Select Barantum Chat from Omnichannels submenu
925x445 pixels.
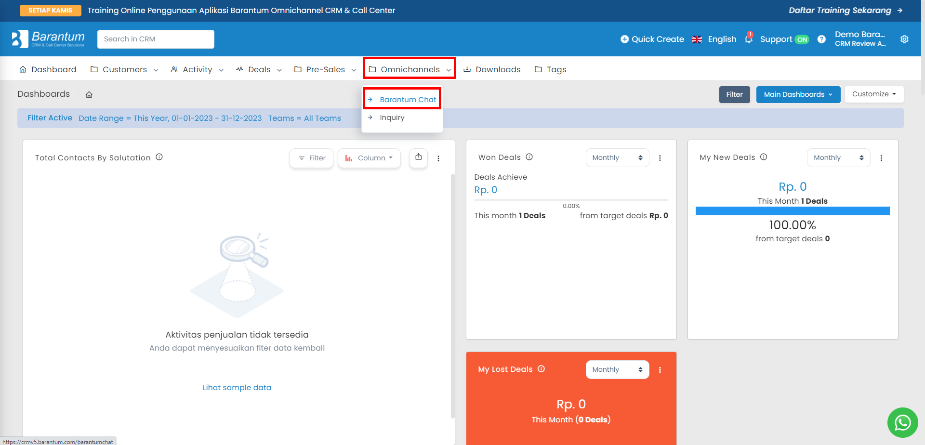click(x=402, y=99)
